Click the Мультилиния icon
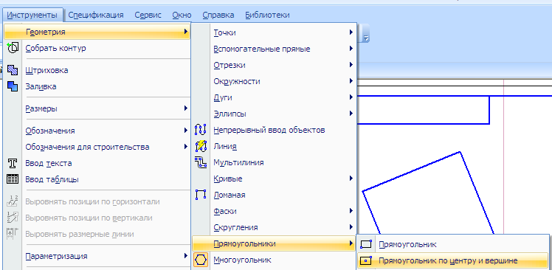This screenshot has height=270, width=552. click(x=200, y=162)
